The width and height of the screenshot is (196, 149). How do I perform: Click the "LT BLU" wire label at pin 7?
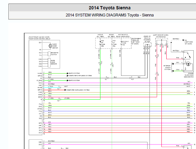pyautogui.click(x=50, y=86)
